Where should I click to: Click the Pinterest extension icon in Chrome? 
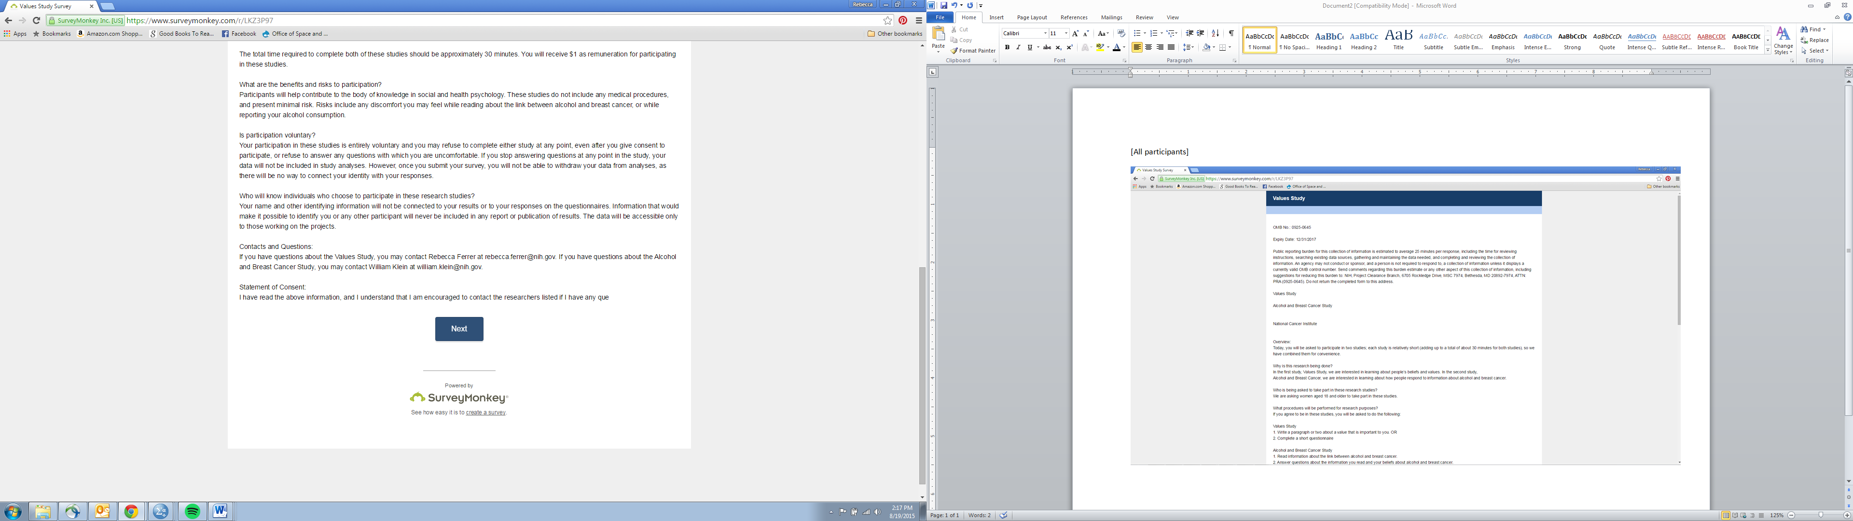903,21
